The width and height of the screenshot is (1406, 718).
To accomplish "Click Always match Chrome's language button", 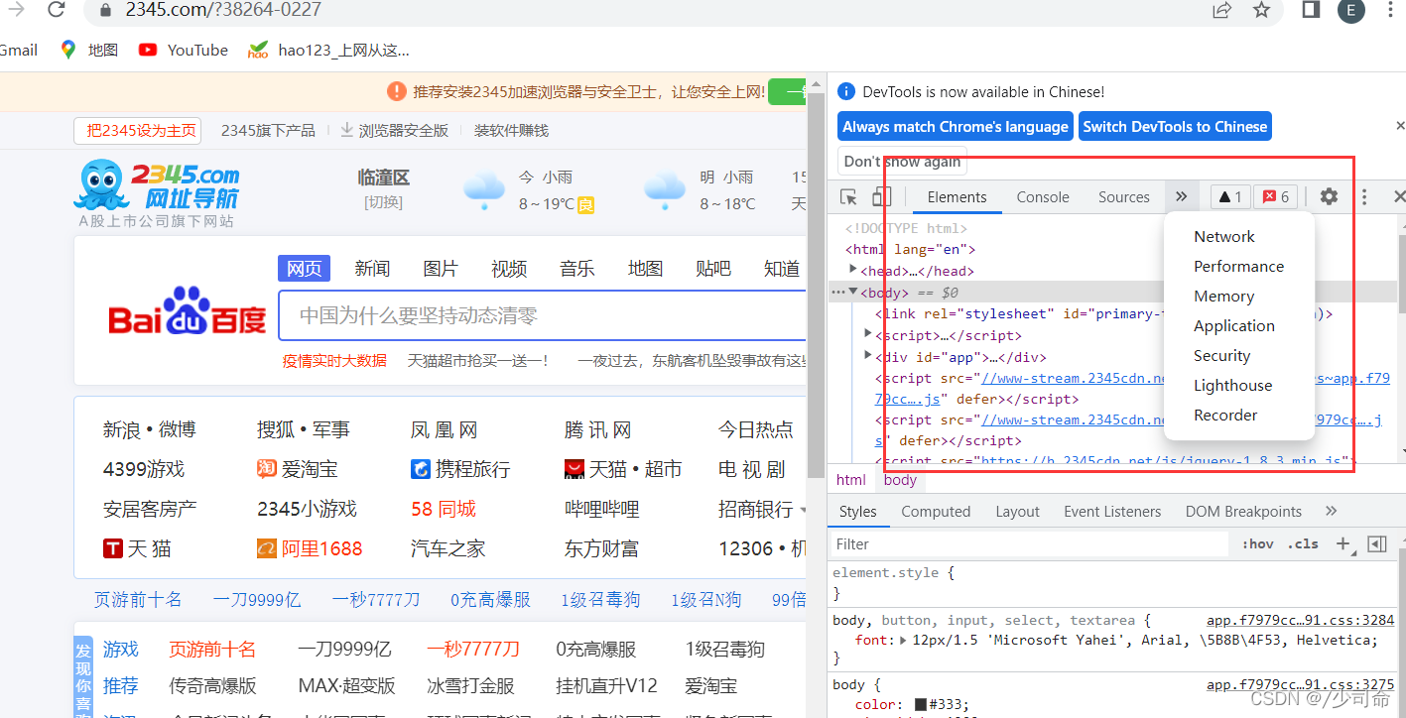I will (x=956, y=126).
